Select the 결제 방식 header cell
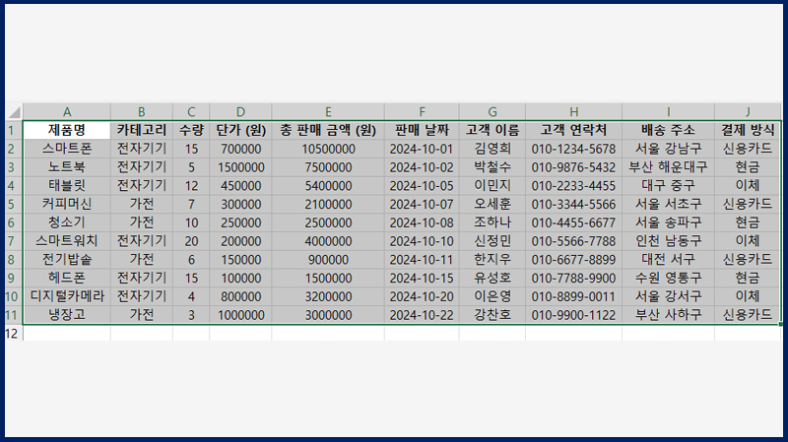The width and height of the screenshot is (788, 442). coord(748,131)
